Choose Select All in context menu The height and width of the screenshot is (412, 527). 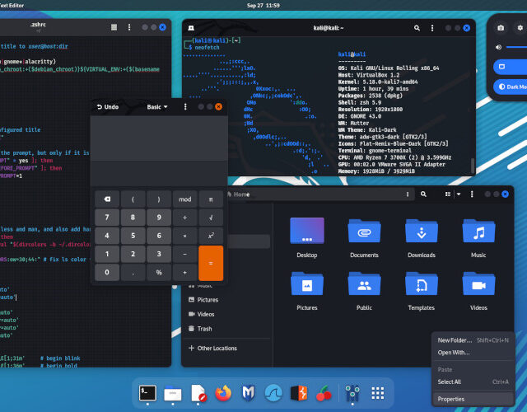tap(473, 382)
